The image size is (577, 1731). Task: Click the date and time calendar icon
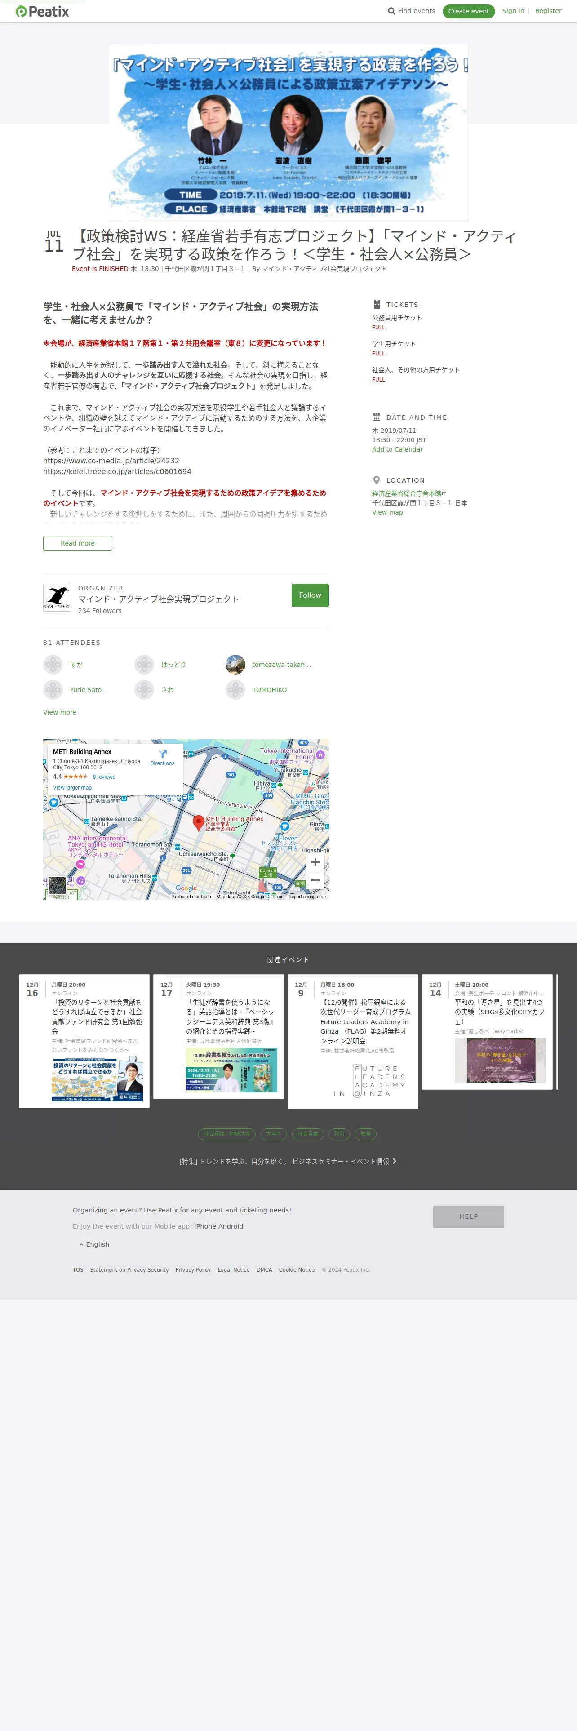tap(377, 417)
